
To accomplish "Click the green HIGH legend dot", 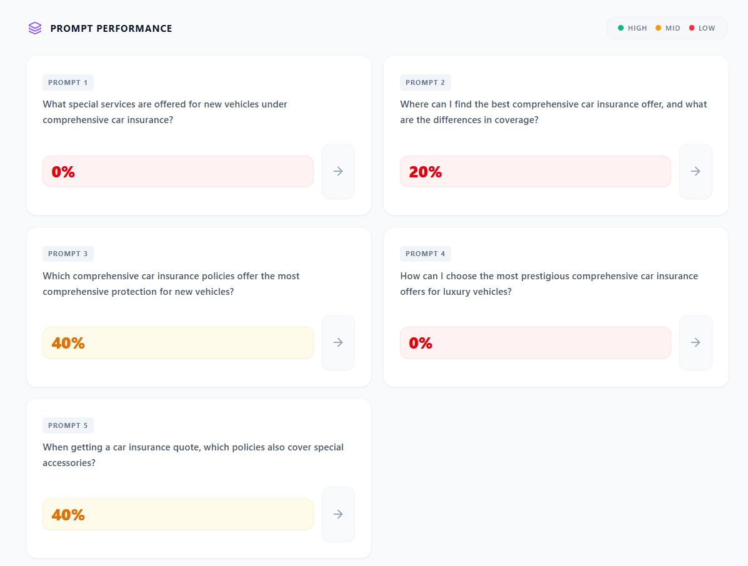I will (621, 27).
